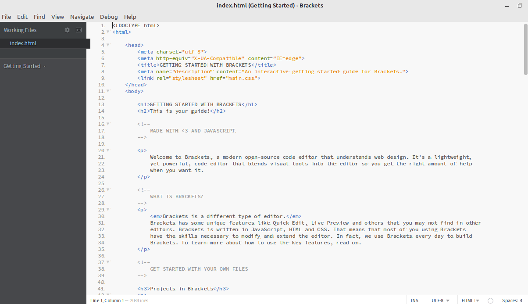528x304 pixels.
Task: Open the Navigate menu
Action: coord(82,17)
